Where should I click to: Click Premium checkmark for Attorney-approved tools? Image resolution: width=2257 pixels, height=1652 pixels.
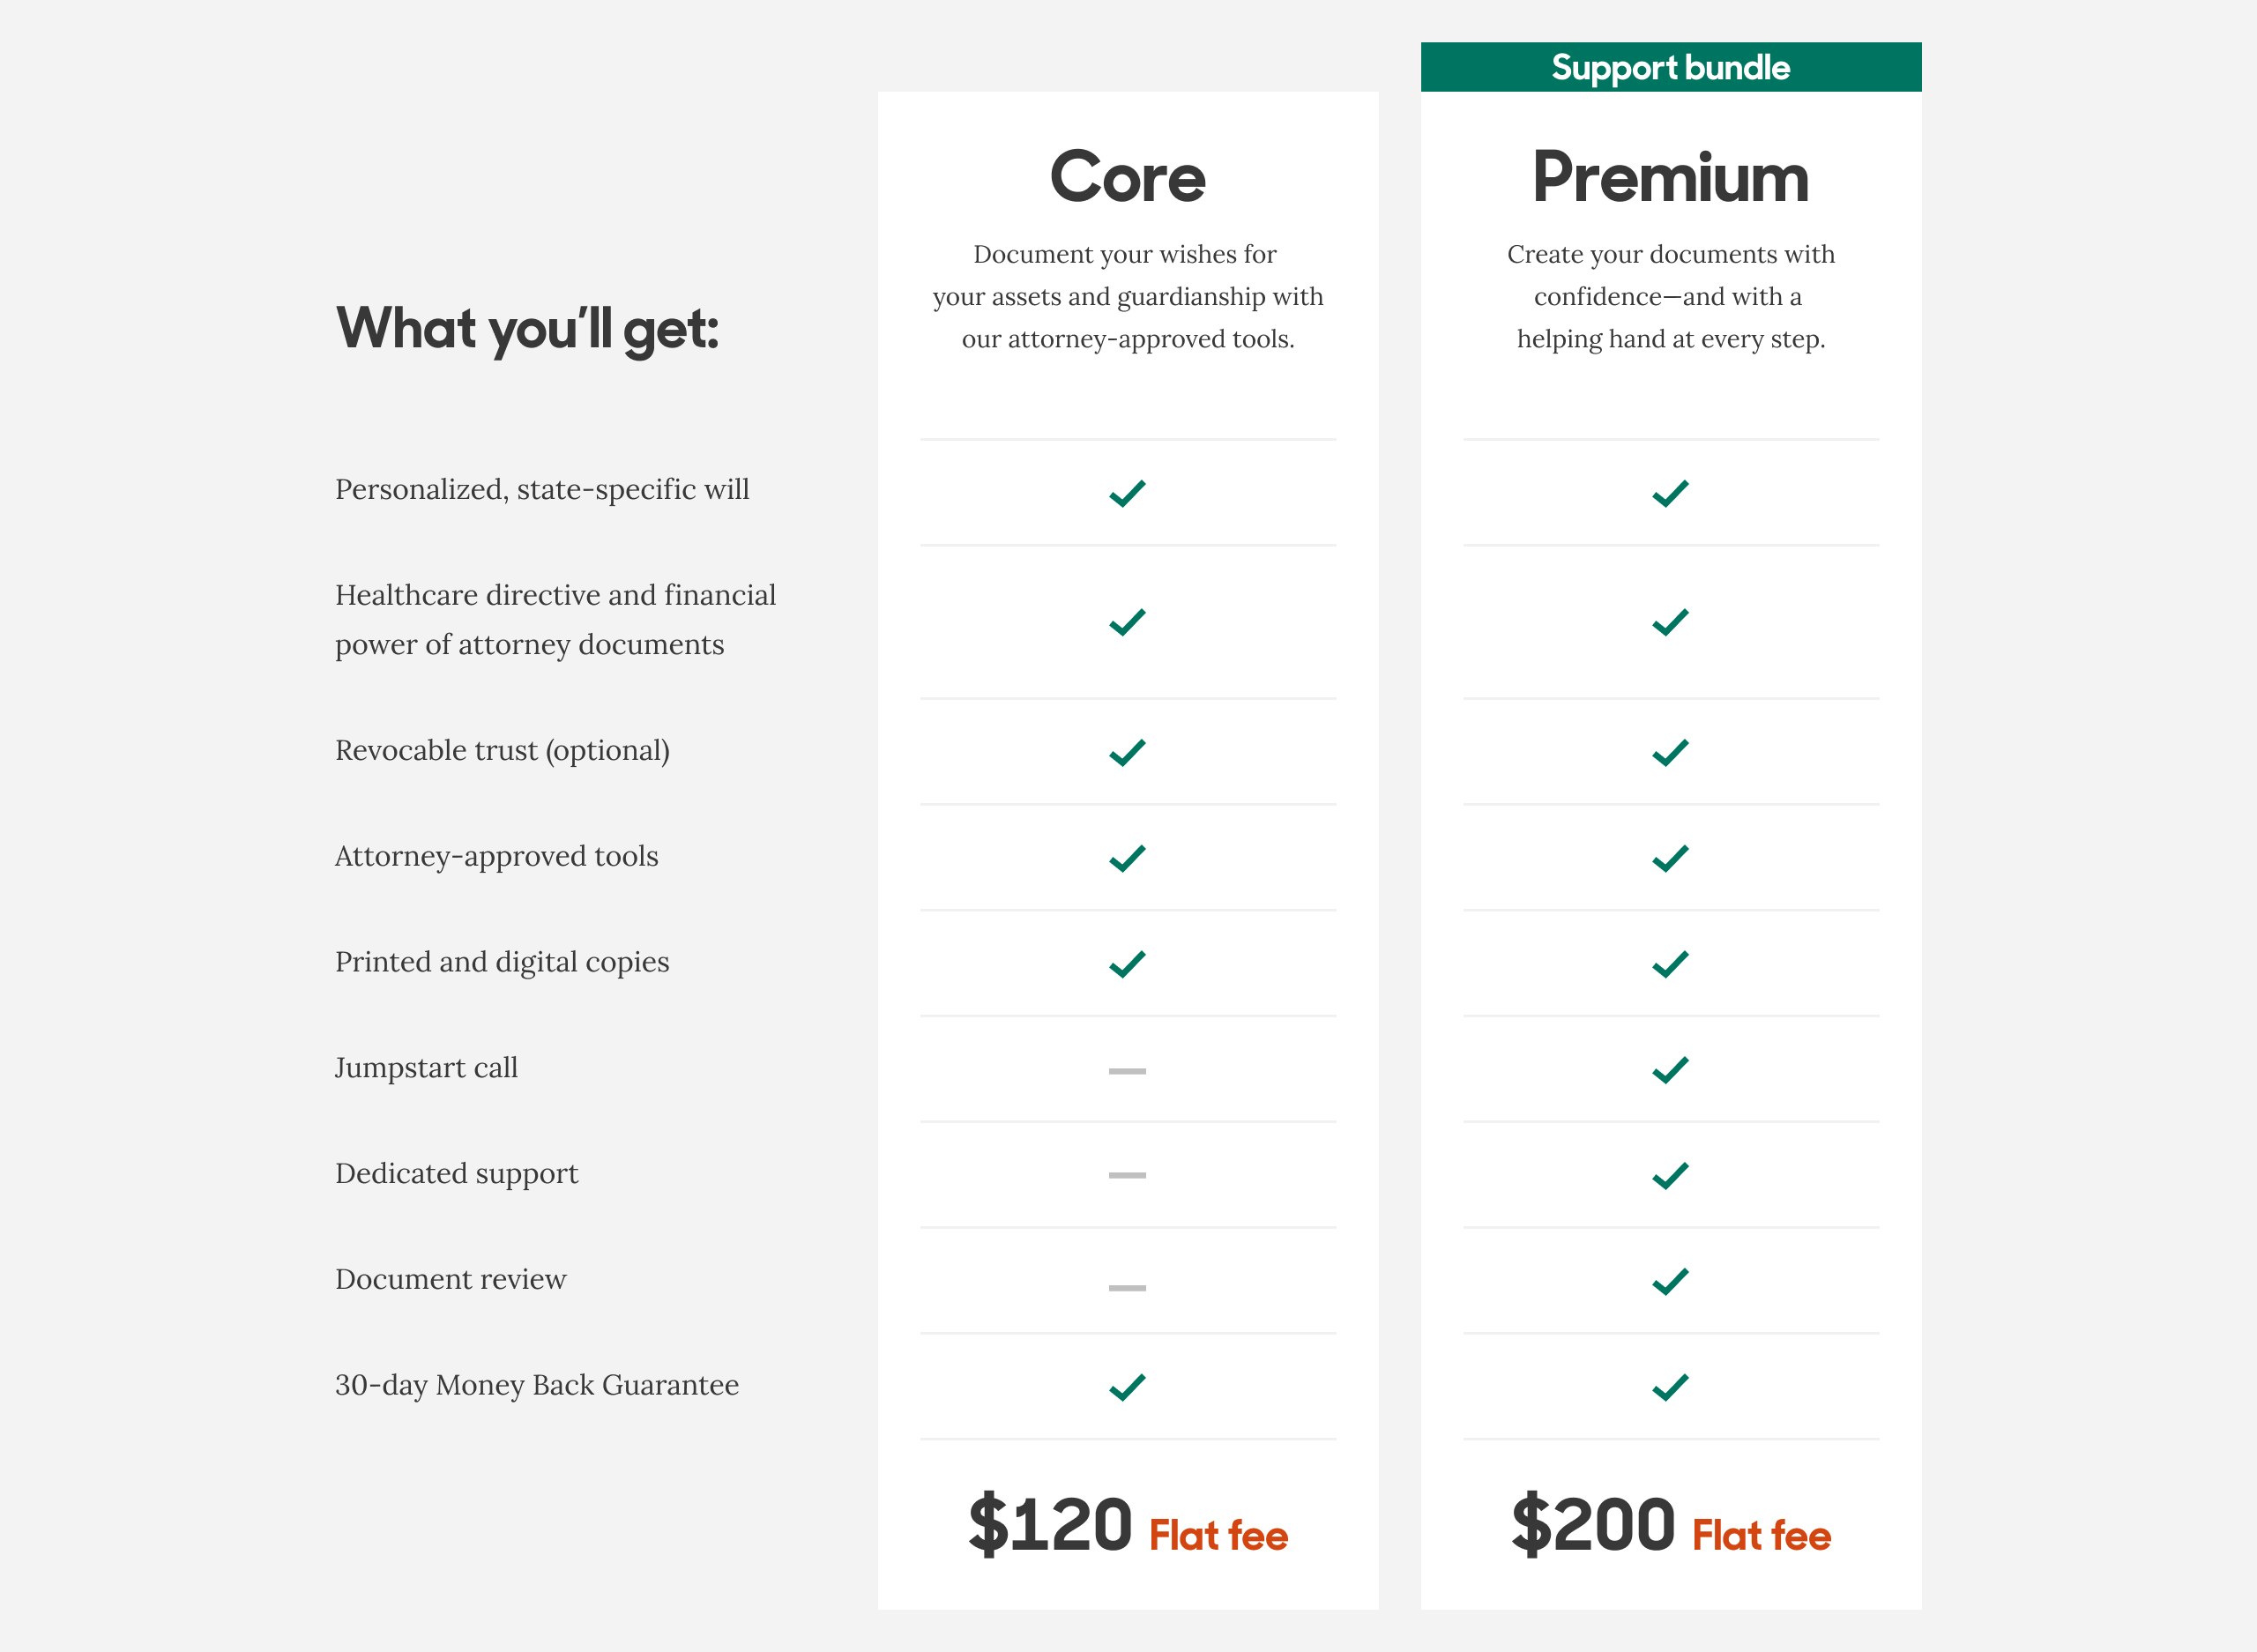pyautogui.click(x=1670, y=858)
